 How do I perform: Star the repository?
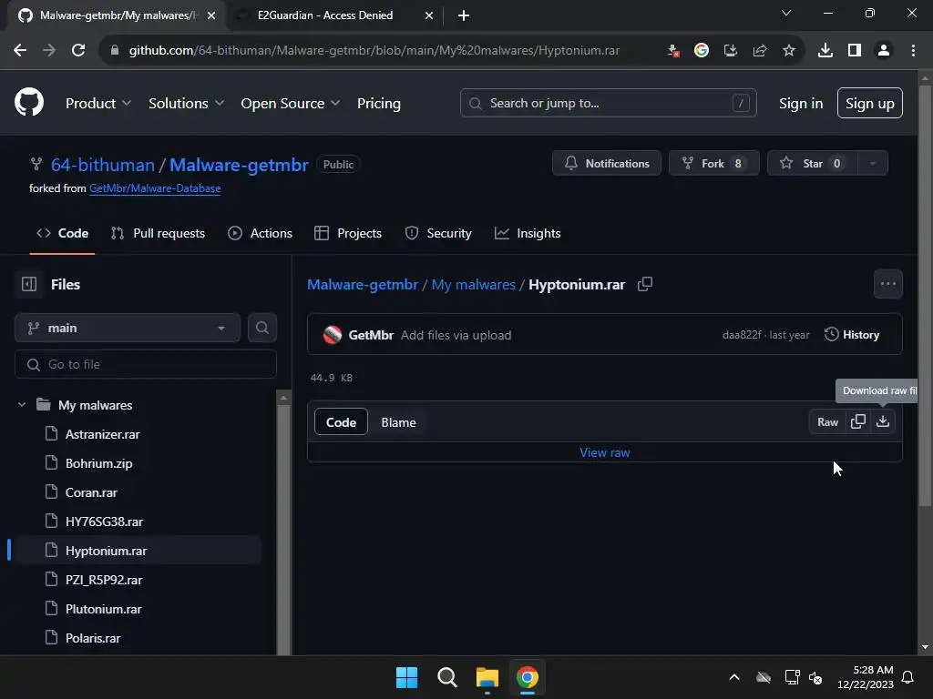(812, 164)
